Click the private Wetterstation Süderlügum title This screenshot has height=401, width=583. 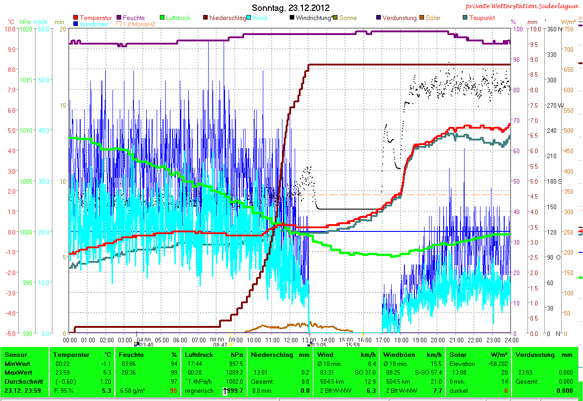tap(522, 6)
